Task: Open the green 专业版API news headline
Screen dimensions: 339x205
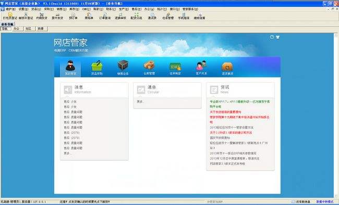Action: (x=240, y=104)
